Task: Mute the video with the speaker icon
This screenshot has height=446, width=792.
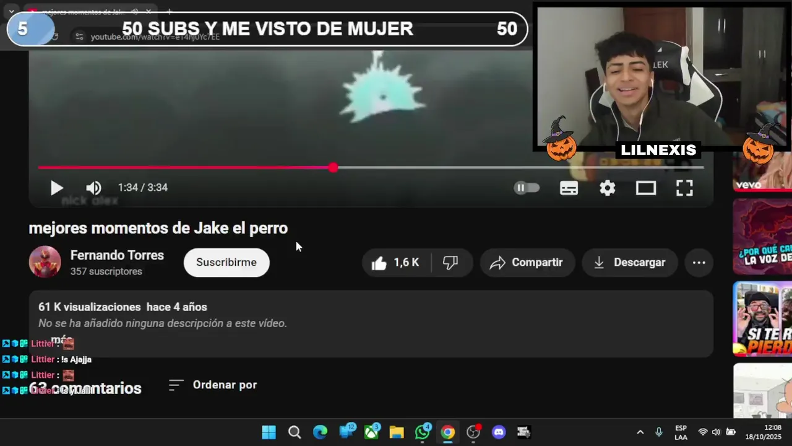Action: [93, 188]
